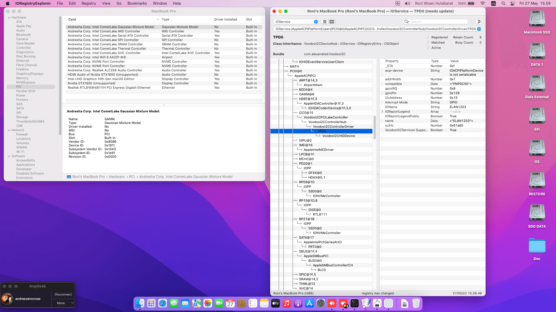The height and width of the screenshot is (312, 556).
Task: Open AnyDesk More dropdown
Action: point(63,303)
